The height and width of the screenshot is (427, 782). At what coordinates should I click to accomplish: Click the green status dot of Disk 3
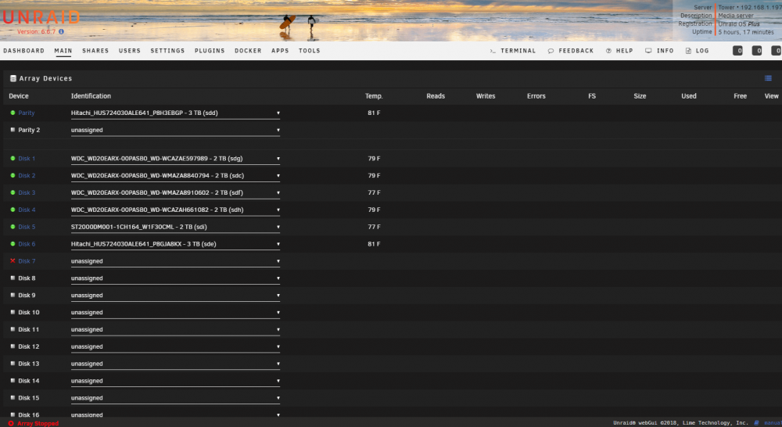point(13,192)
